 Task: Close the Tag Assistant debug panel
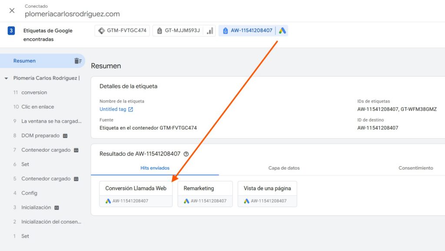tap(12, 10)
